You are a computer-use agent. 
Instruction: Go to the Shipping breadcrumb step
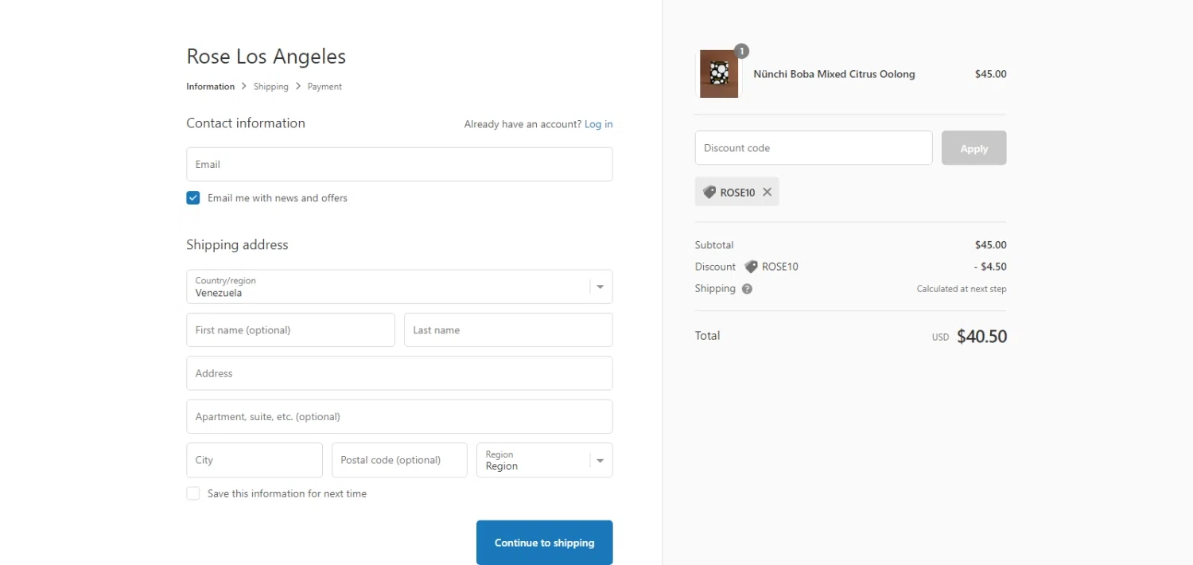coord(271,87)
